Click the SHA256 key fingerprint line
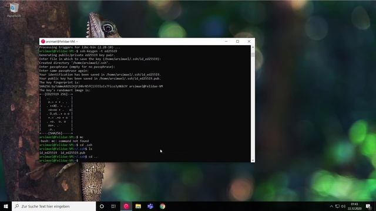376x211 pixels. point(101,86)
